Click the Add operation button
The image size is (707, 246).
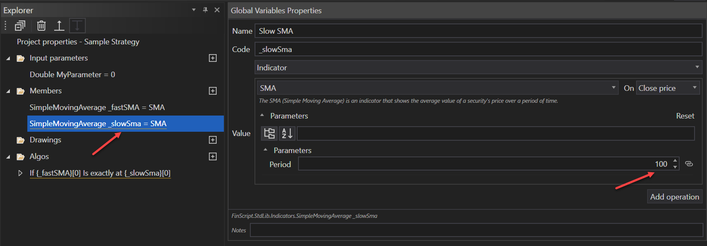674,197
